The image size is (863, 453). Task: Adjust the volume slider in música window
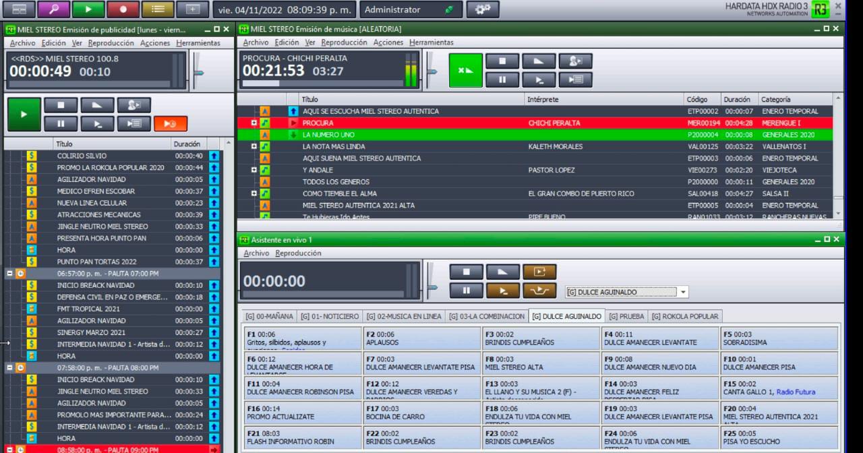point(431,69)
